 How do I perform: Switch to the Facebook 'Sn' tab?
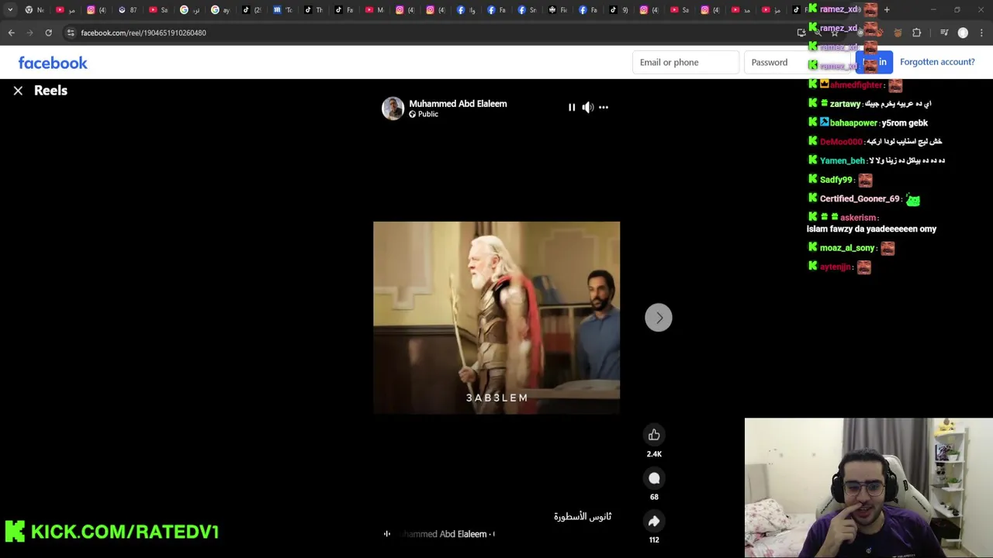tap(528, 10)
